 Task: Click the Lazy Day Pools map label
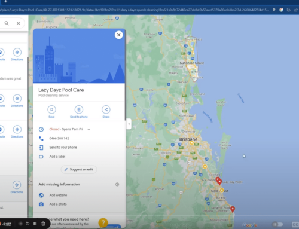tap(233, 182)
